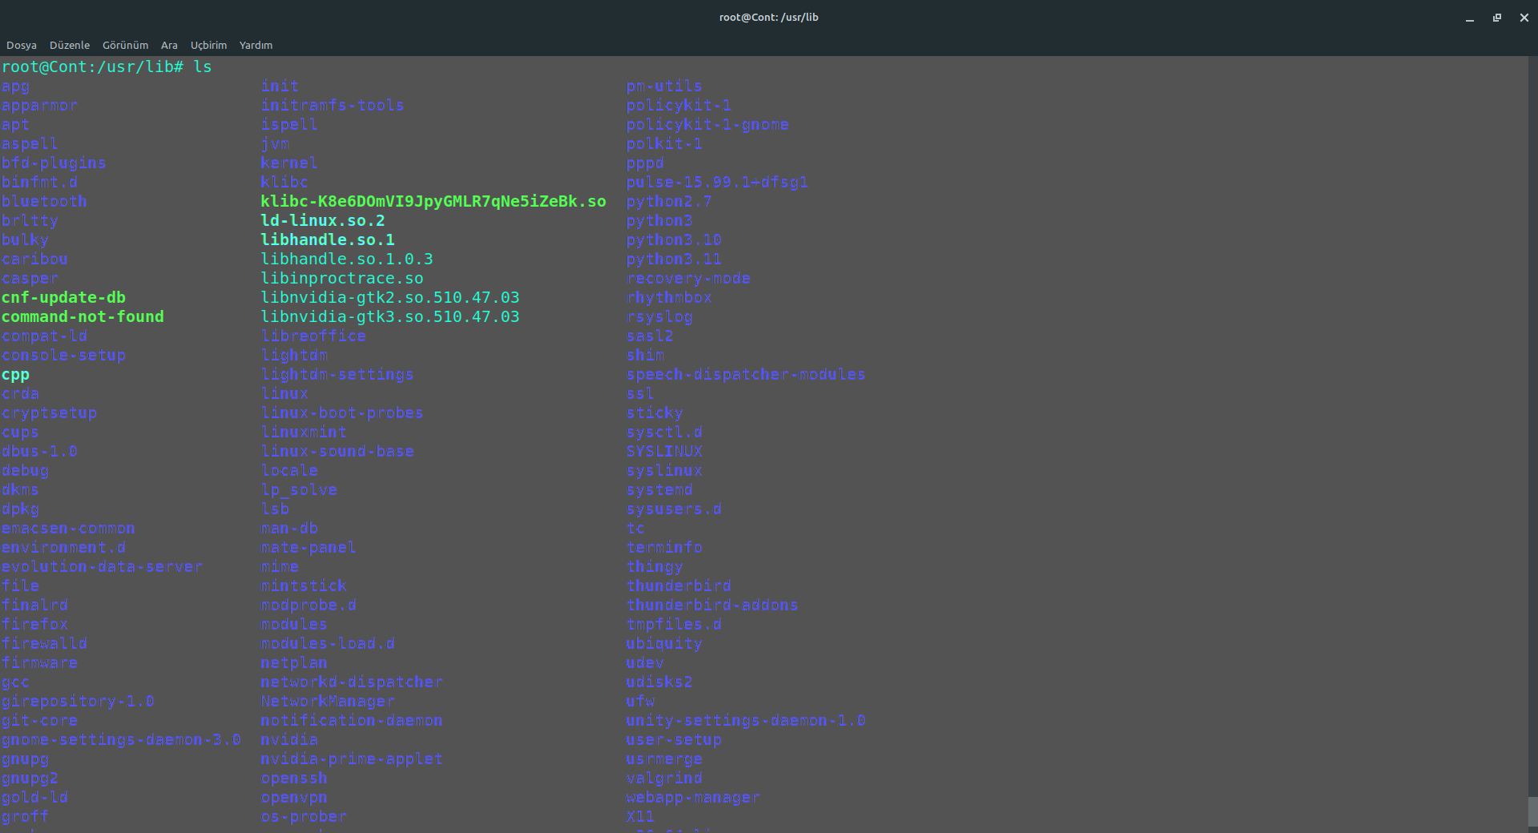
Task: Click 'evolution-data-server' in the listing
Action: coord(102,567)
